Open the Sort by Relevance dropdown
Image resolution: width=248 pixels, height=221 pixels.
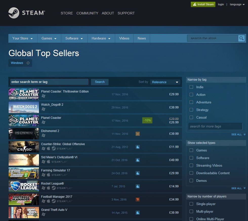point(165,82)
